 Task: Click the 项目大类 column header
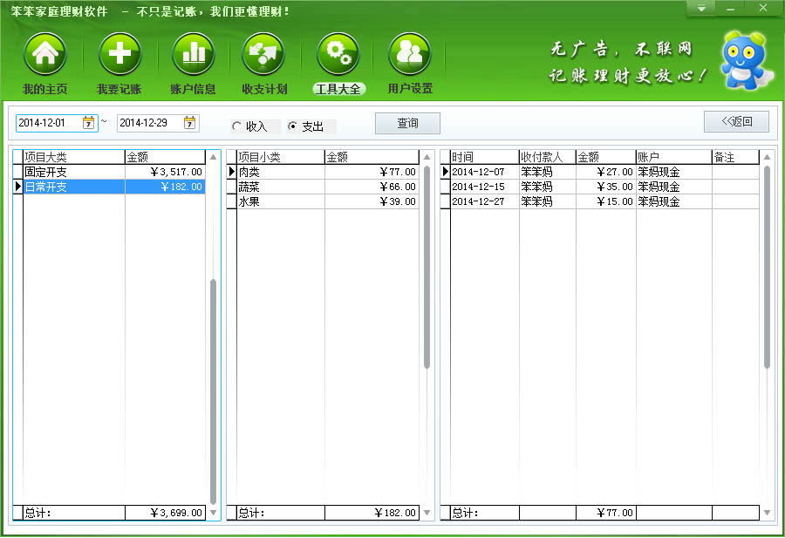(74, 157)
